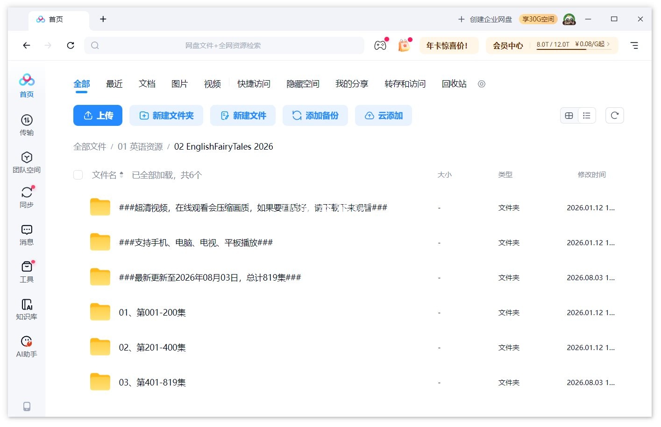Viewport: 661px width, 427px height.
Task: Click folder icon of 01、第001-200集
Action: [x=100, y=312]
